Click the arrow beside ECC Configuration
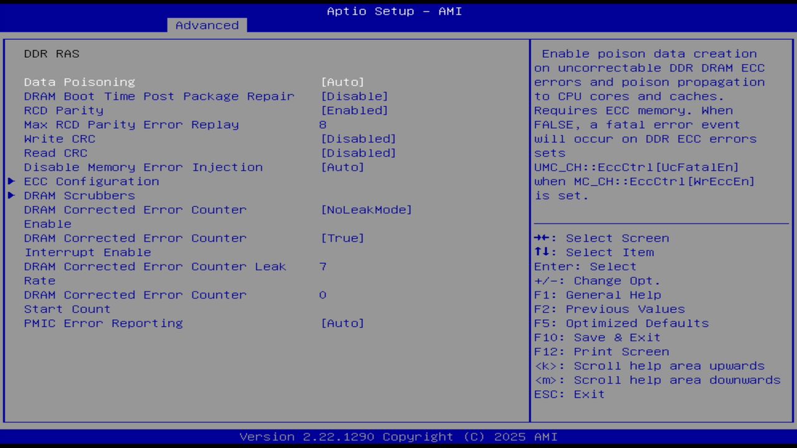 point(11,182)
